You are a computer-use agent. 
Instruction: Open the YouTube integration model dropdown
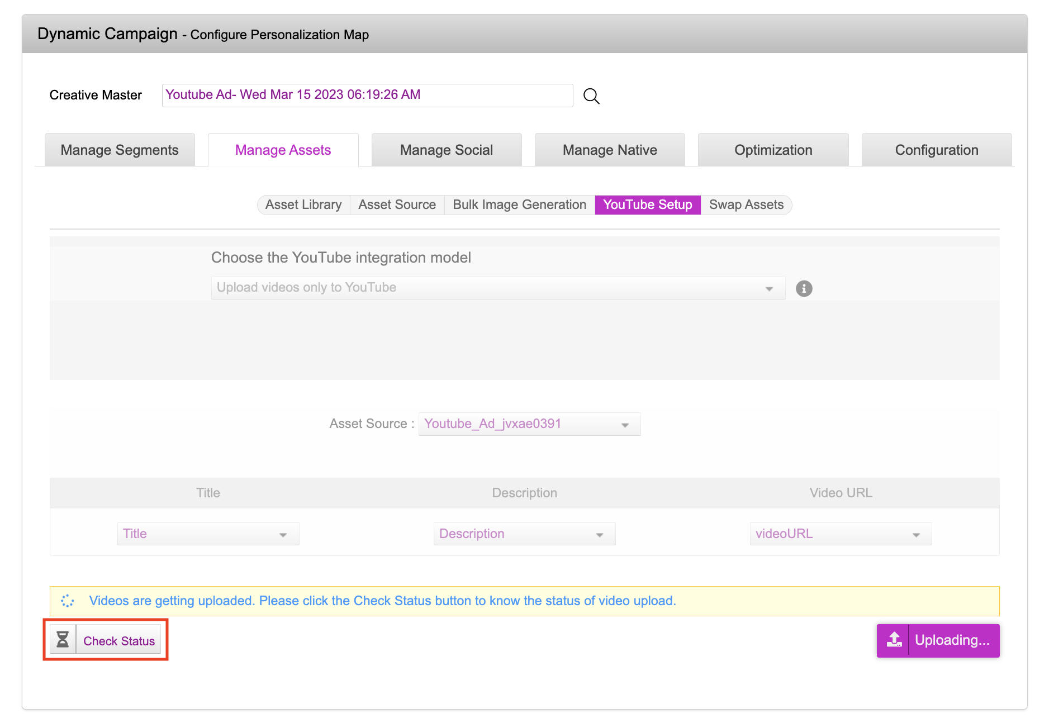pyautogui.click(x=497, y=288)
